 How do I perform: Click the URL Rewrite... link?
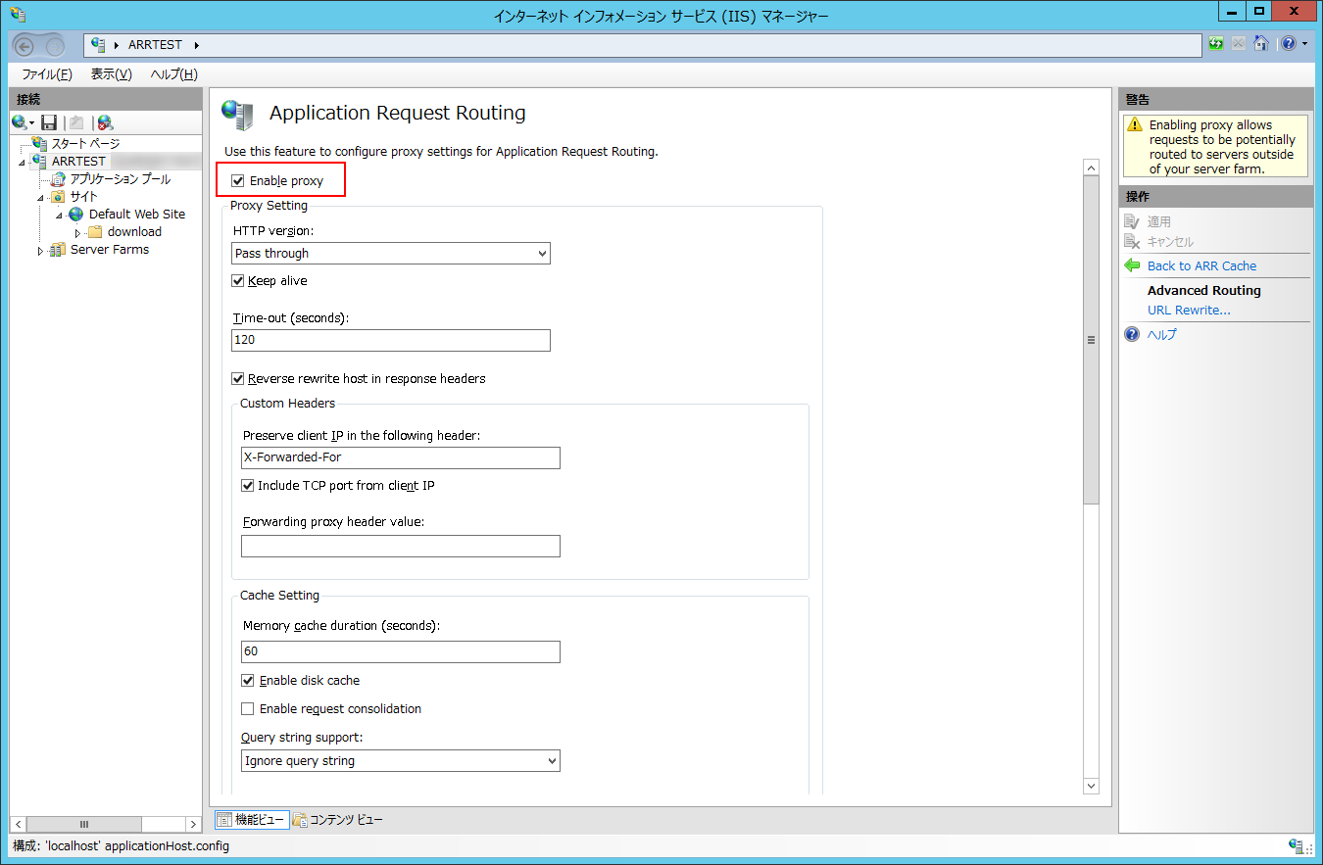1188,310
